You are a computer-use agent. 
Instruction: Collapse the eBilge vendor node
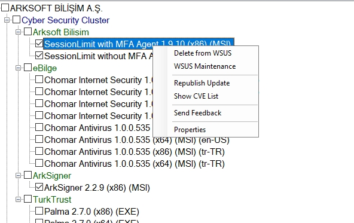point(19,68)
